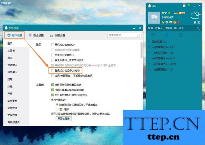
Task: Select 文件管理 in settings sidebar
Action: click(x=16, y=108)
